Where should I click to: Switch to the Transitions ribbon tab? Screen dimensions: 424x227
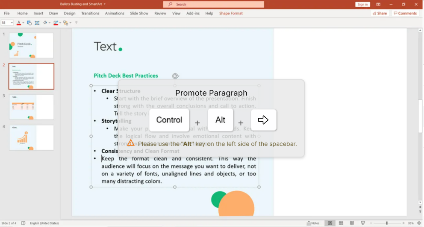coord(90,13)
